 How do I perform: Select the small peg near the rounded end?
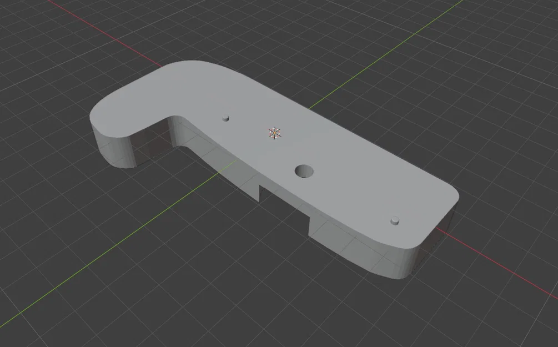pyautogui.click(x=395, y=220)
